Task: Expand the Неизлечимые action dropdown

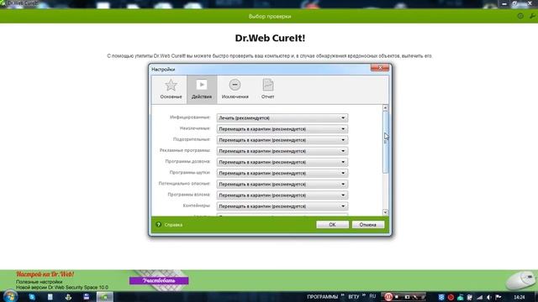Action: (282, 128)
